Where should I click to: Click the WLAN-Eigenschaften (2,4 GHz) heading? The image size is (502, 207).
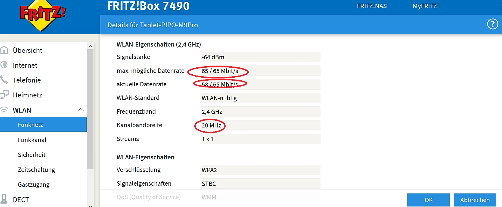pyautogui.click(x=159, y=44)
